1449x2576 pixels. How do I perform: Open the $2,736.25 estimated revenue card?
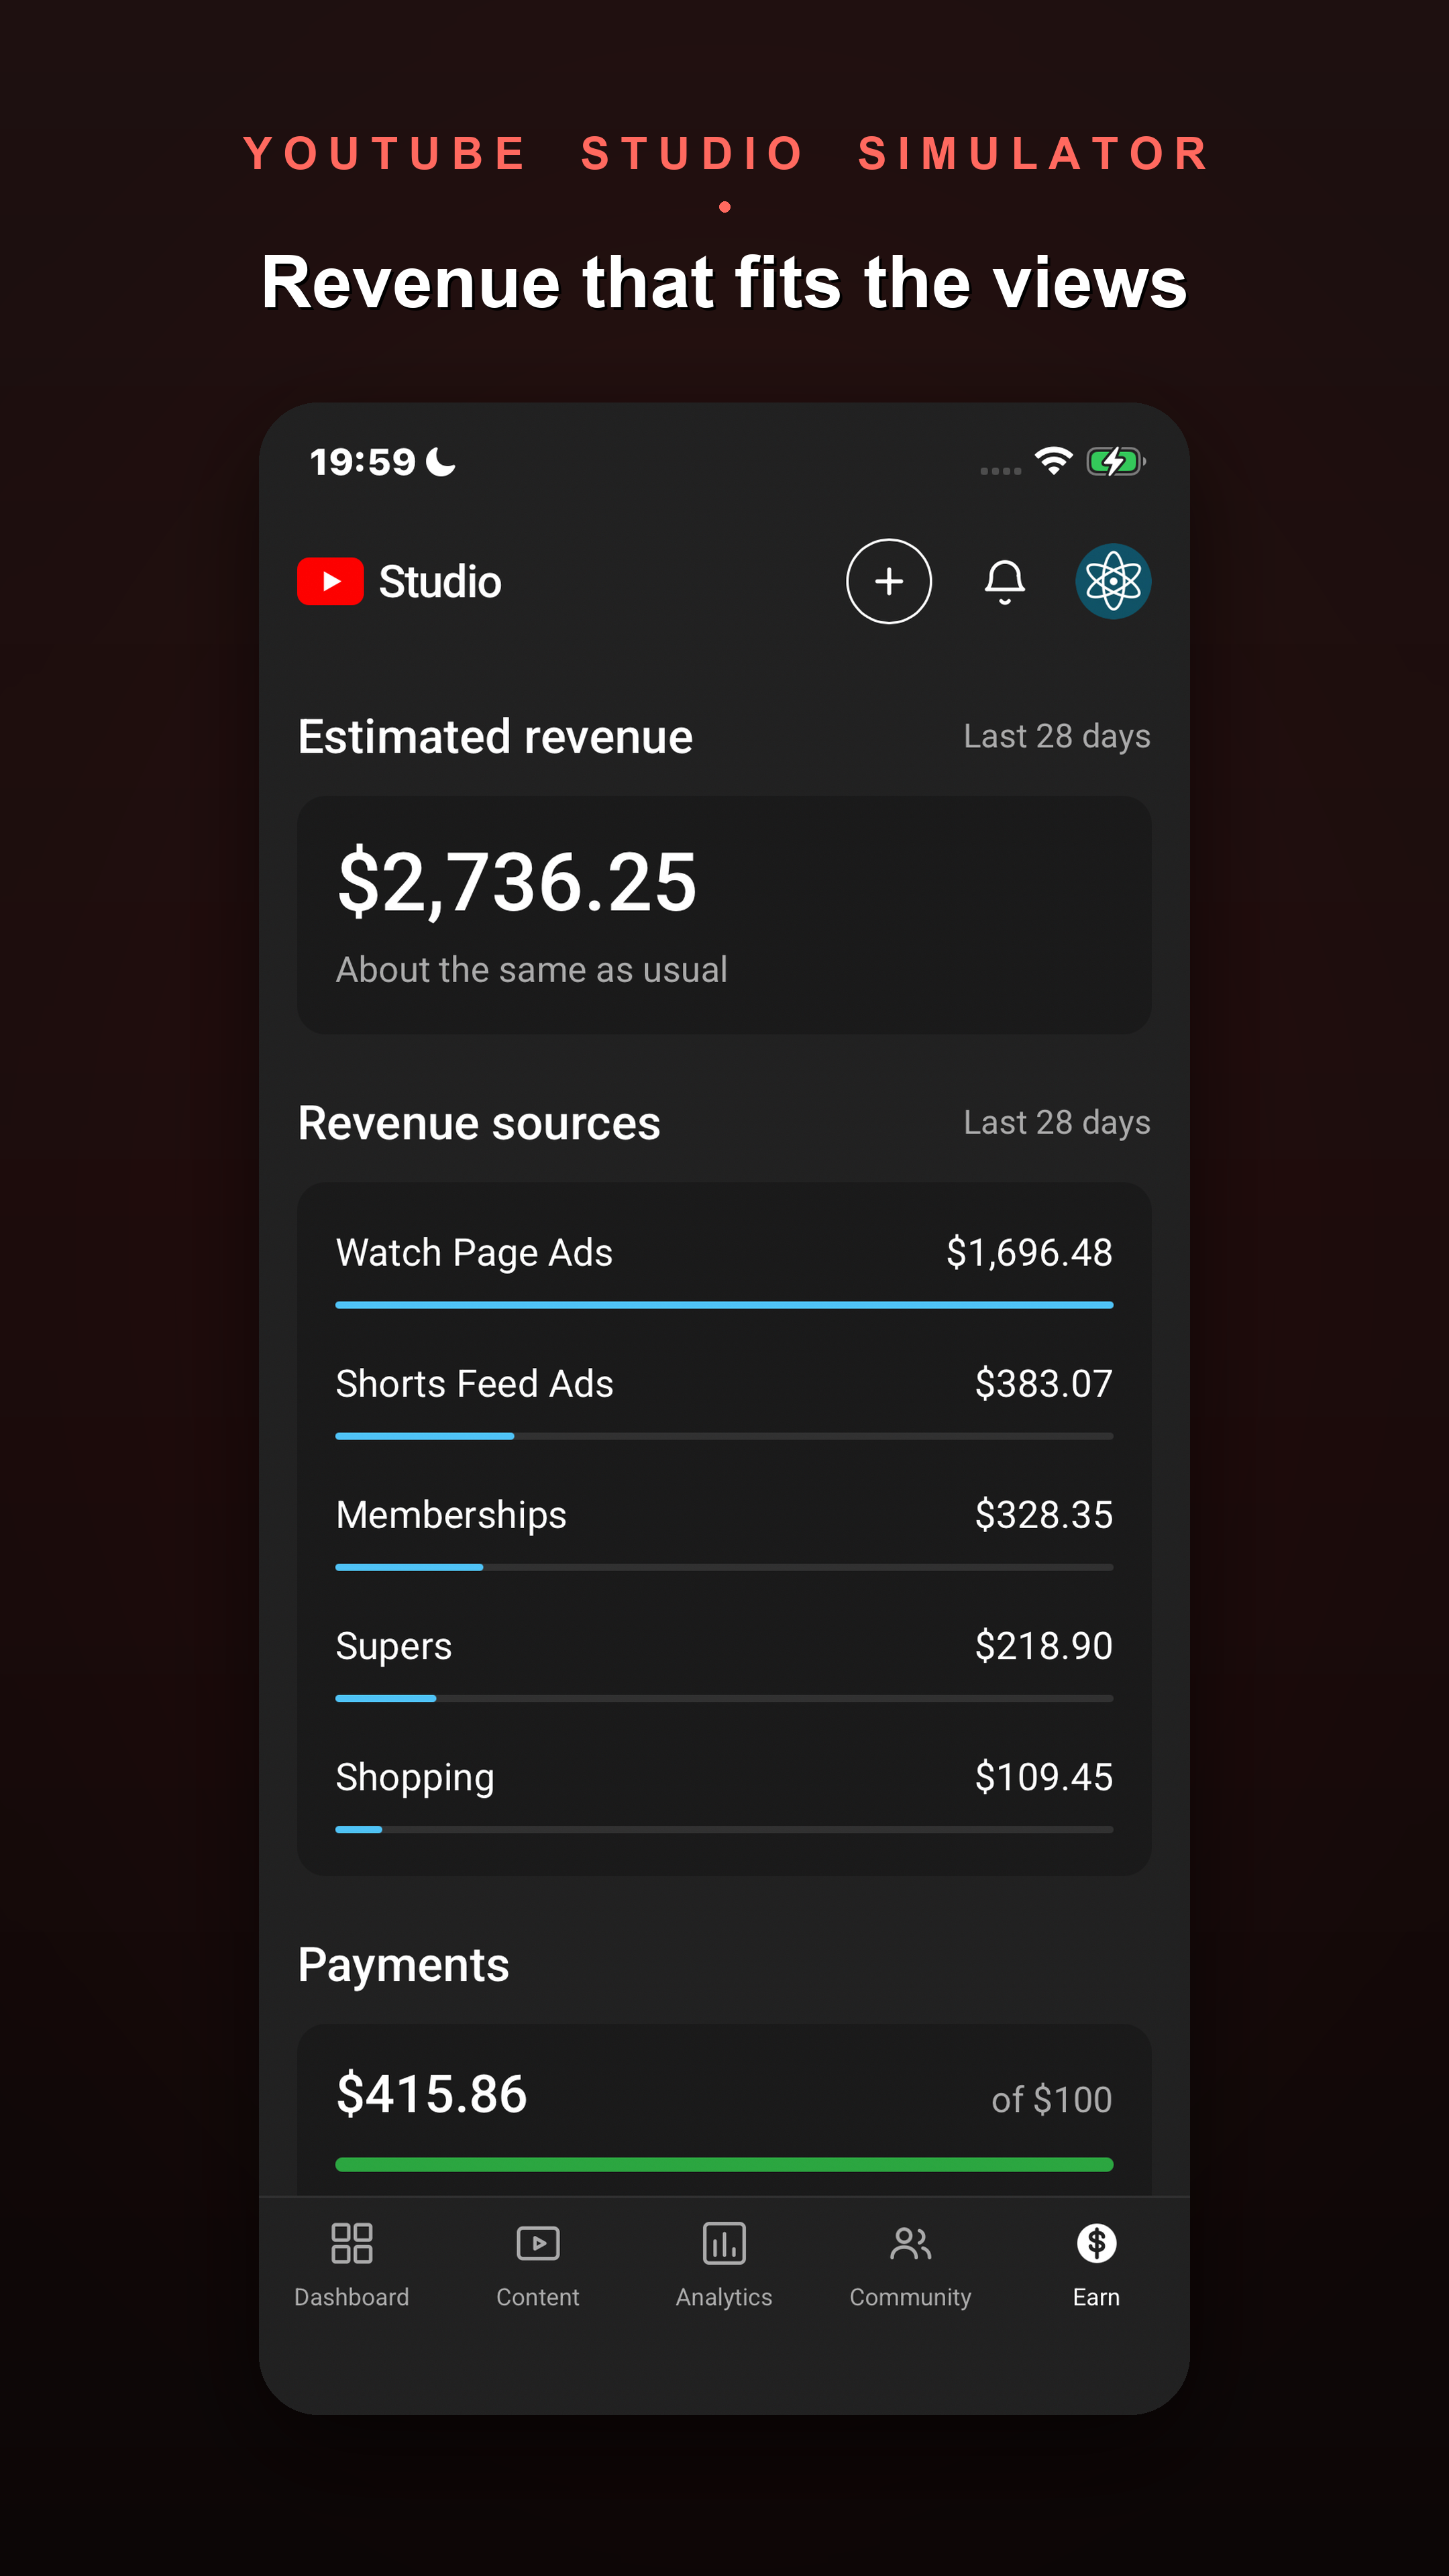pos(724,914)
